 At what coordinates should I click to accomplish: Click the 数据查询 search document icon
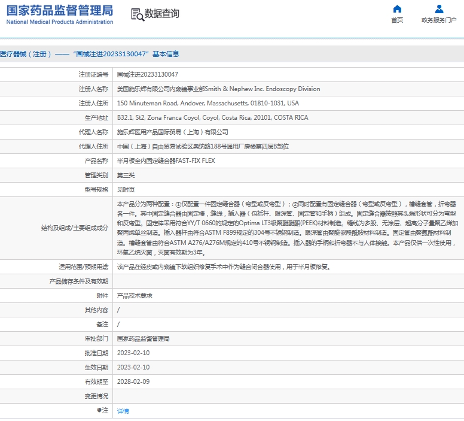pos(138,14)
